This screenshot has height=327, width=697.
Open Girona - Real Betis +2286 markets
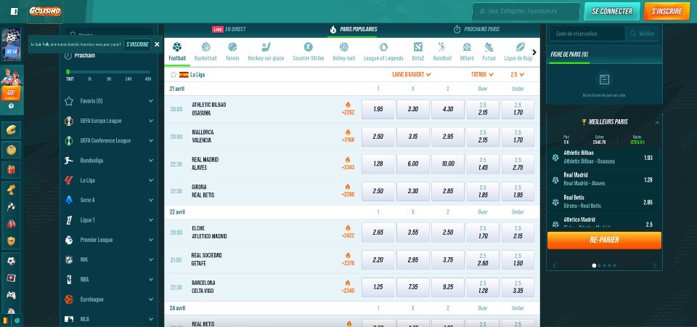(348, 191)
